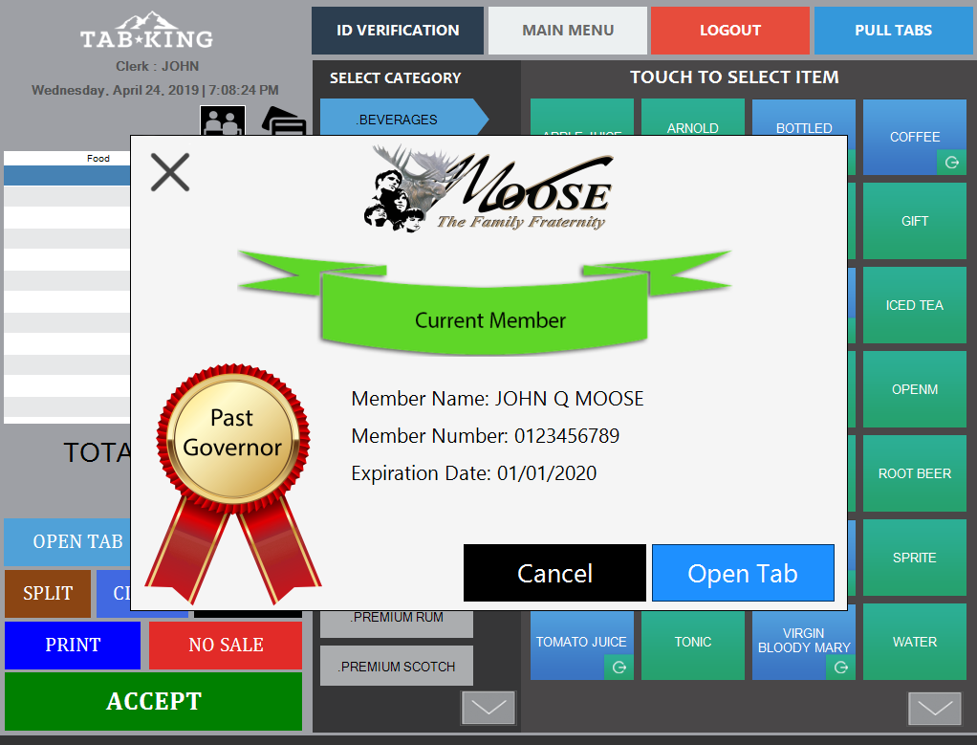The image size is (977, 745).
Task: Select the TOMATO JUICE item
Action: click(582, 645)
